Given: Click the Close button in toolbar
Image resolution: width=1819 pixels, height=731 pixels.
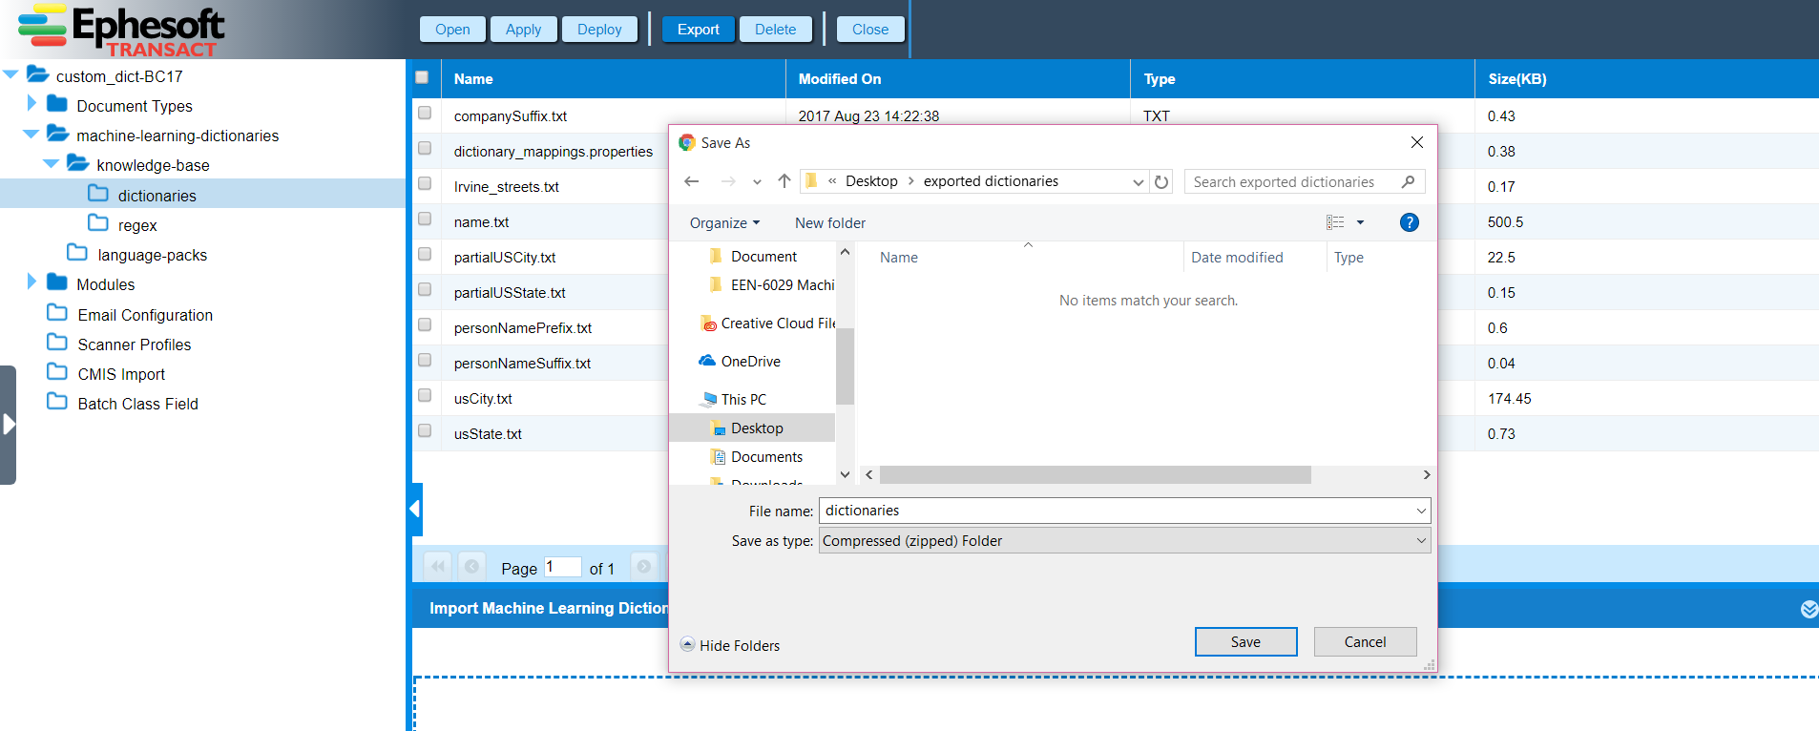Looking at the screenshot, I should (x=870, y=30).
